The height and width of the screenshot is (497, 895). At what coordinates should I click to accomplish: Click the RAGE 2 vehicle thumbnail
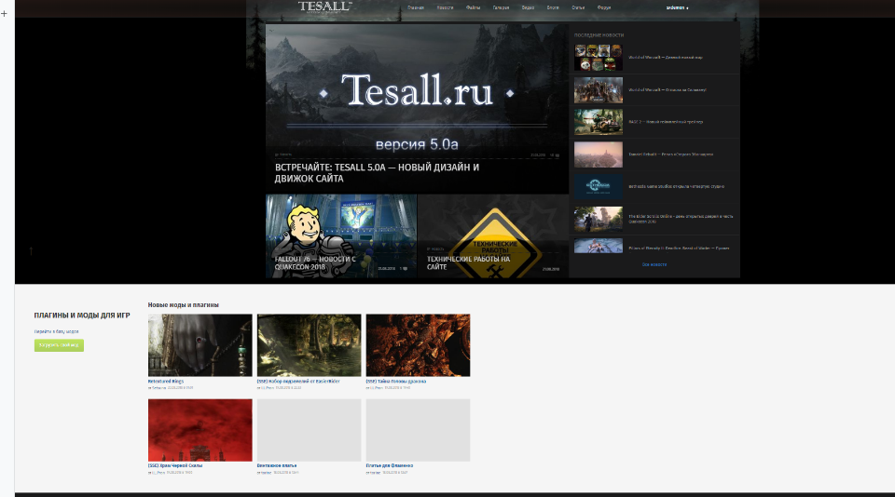[x=599, y=122]
